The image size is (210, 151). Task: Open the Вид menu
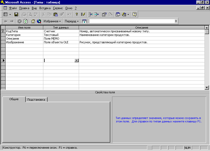pyautogui.click(x=34, y=8)
